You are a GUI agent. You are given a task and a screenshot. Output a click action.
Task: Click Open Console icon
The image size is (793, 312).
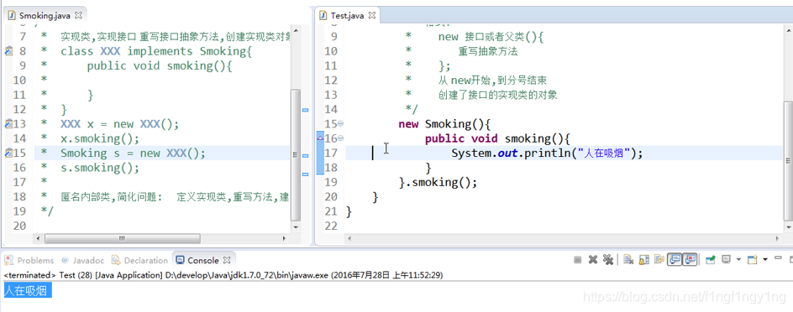point(753,259)
